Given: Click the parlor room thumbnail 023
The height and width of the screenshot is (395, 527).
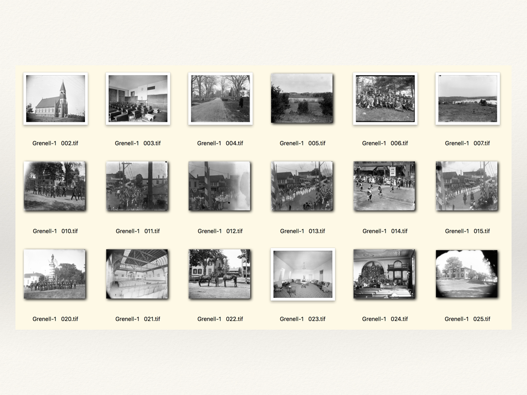Looking at the screenshot, I should pyautogui.click(x=303, y=275).
